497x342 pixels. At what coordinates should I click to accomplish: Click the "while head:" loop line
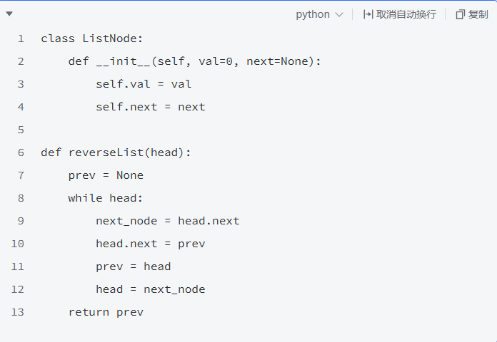(106, 198)
